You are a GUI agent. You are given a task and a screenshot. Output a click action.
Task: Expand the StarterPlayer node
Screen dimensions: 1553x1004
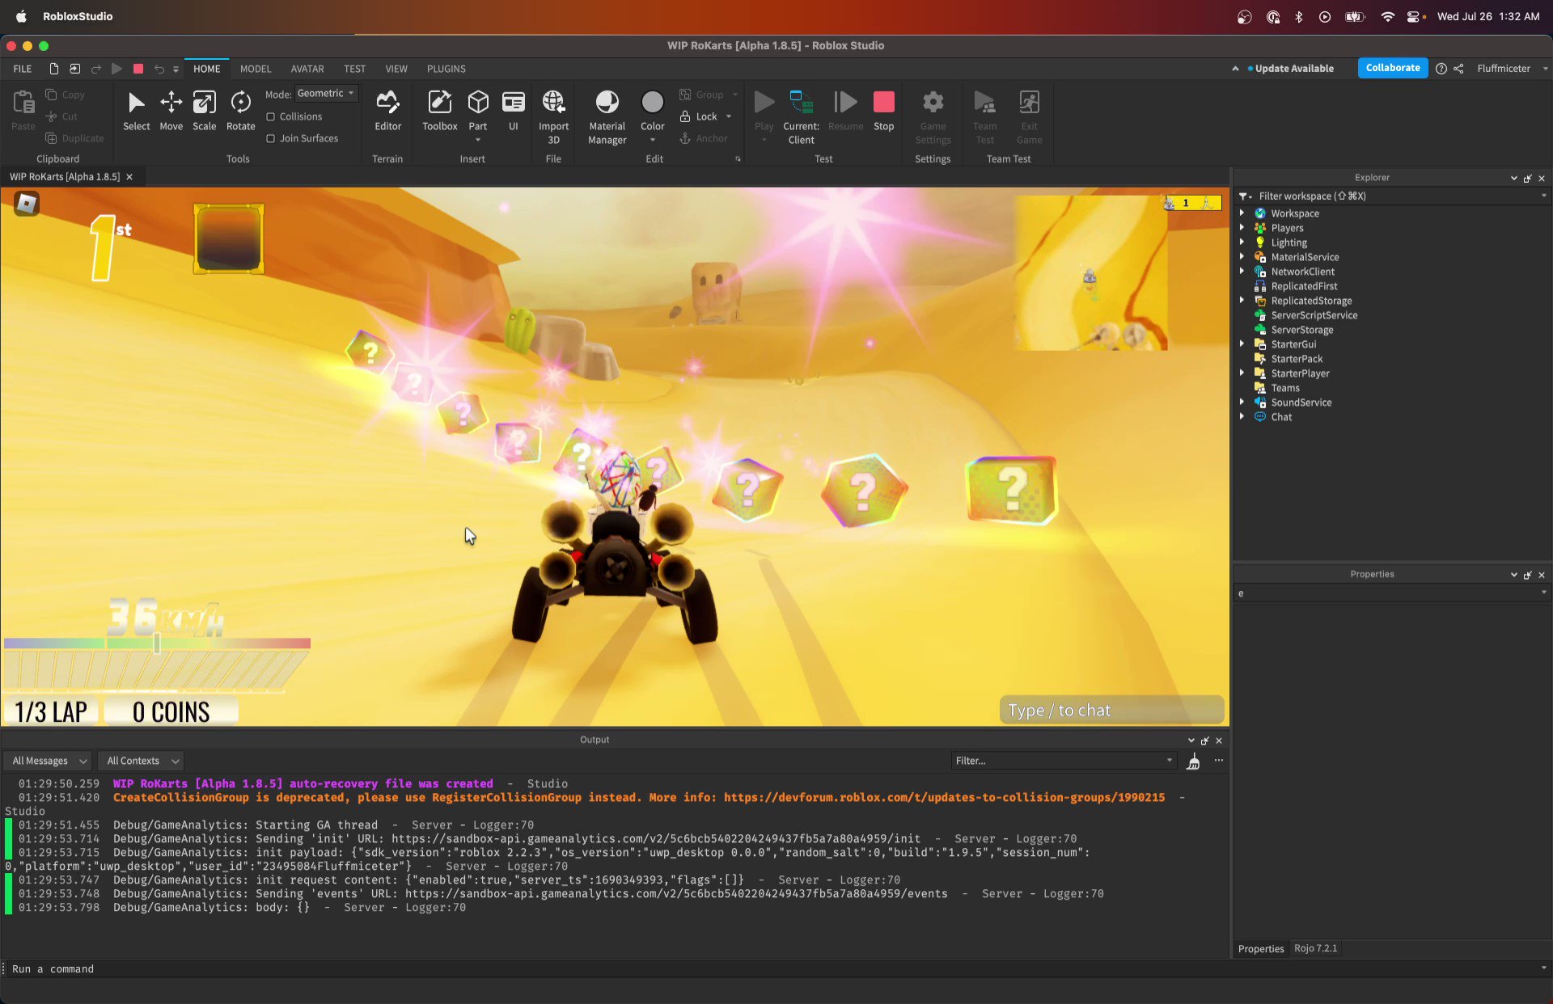coord(1242,373)
